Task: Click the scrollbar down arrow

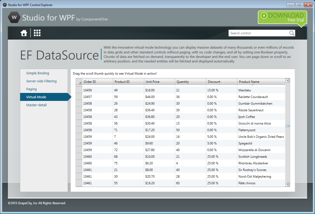Action: click(x=288, y=184)
